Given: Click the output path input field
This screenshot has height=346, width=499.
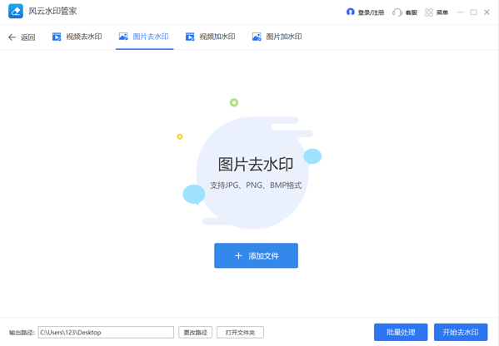Looking at the screenshot, I should 106,333.
